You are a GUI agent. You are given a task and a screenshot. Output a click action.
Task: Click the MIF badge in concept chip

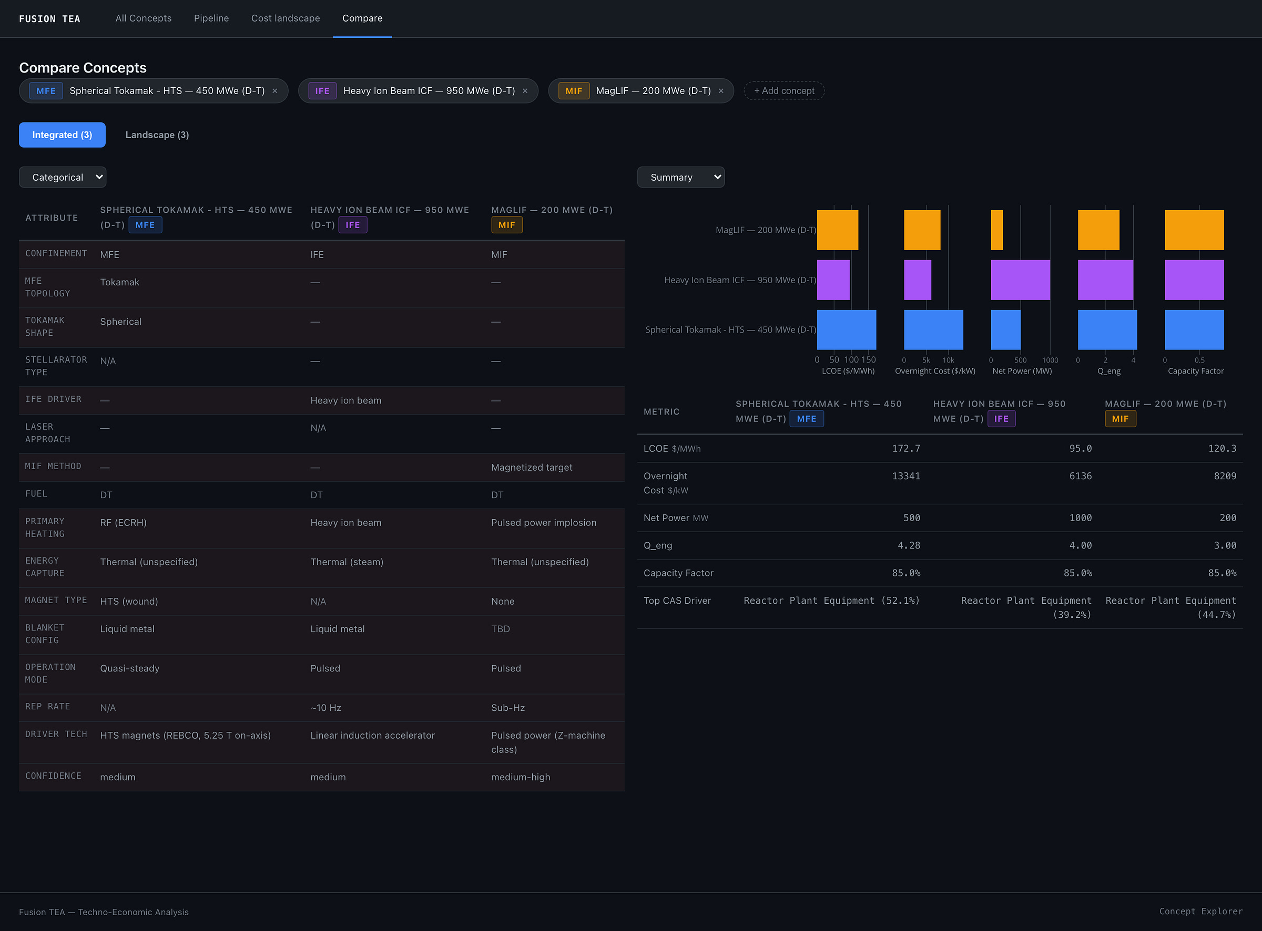point(574,91)
